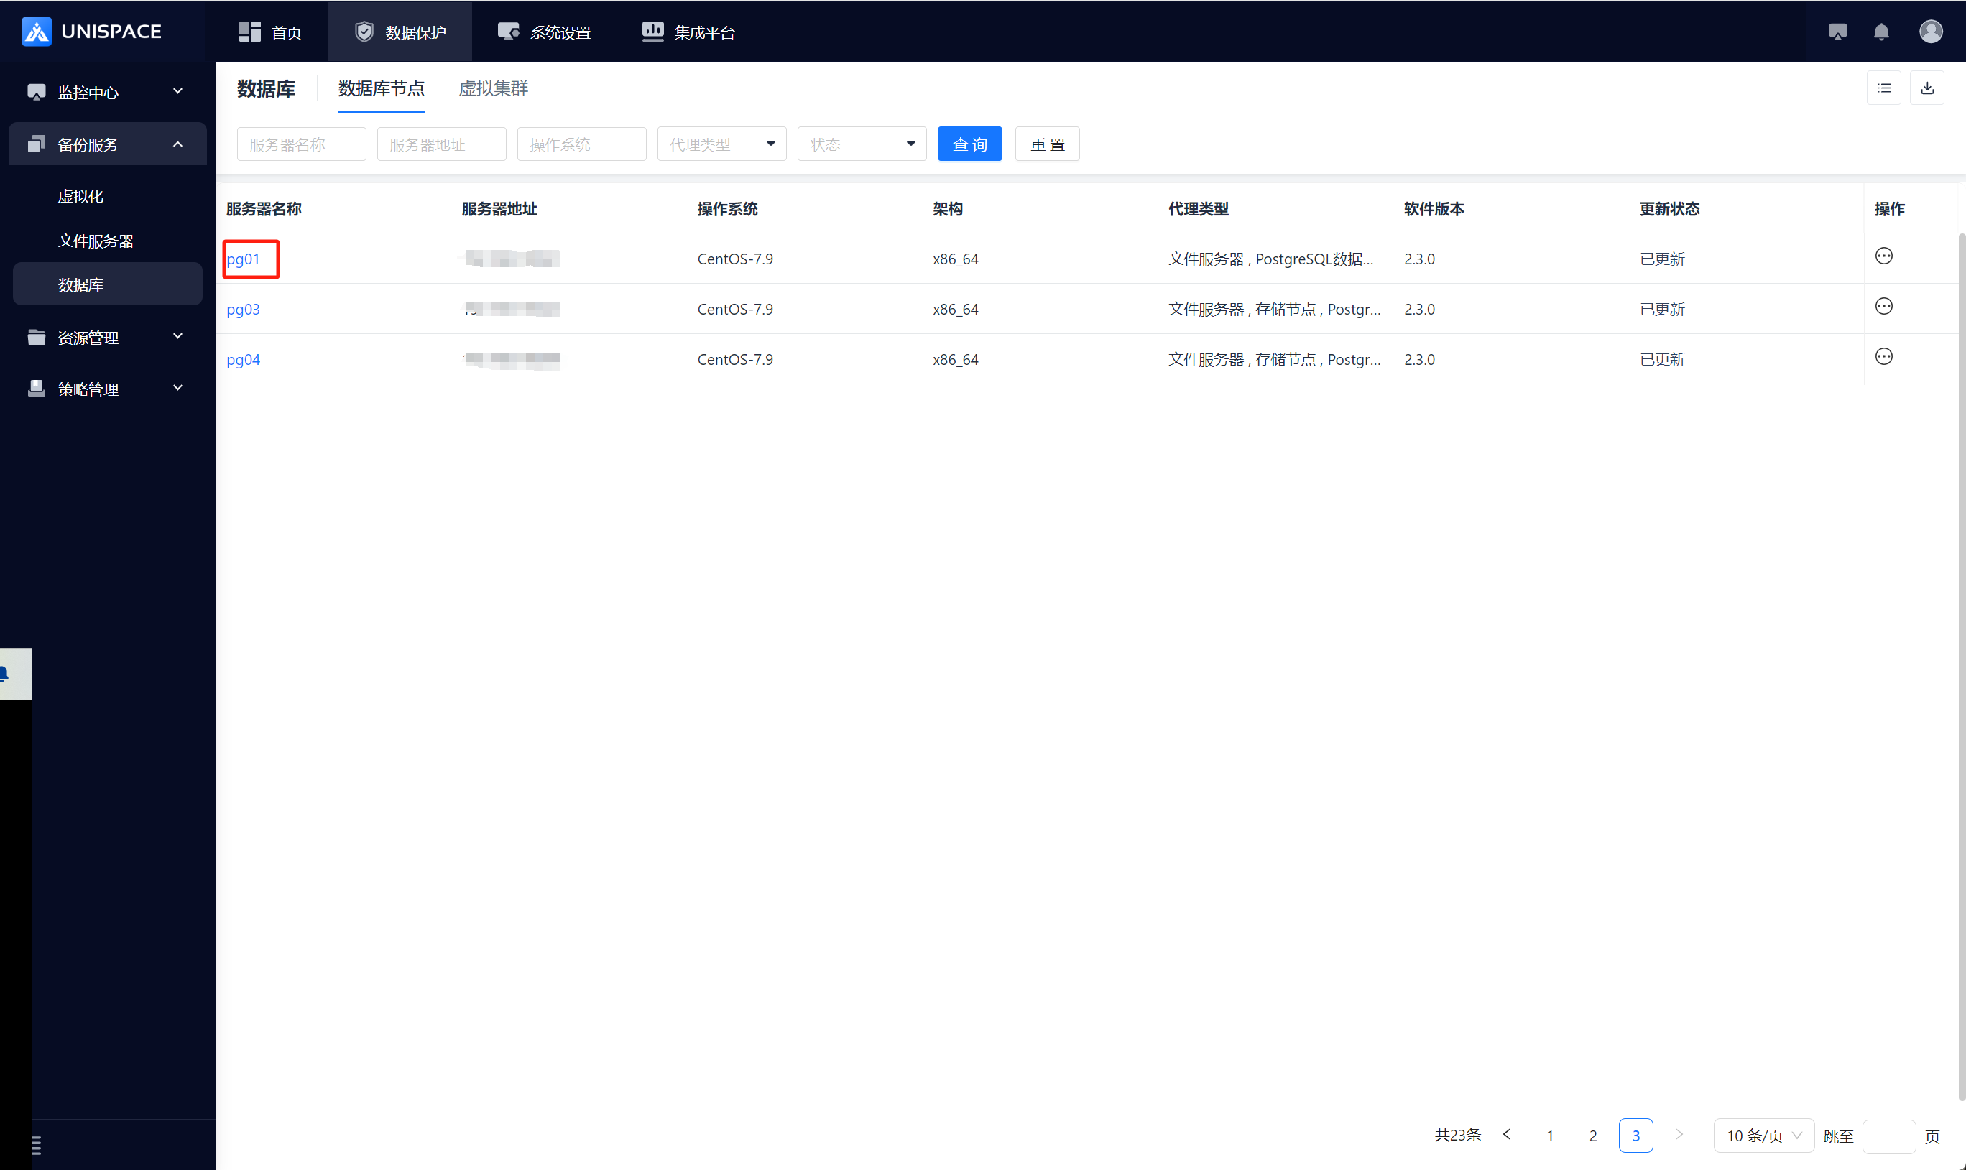Open the 10 条/页 page size dropdown

1763,1136
